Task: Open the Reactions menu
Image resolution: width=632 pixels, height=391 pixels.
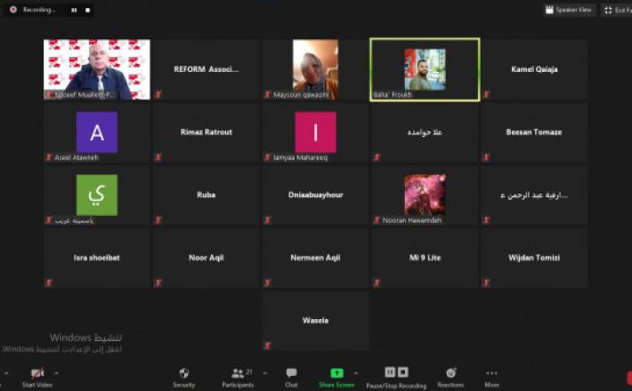Action: [450, 373]
